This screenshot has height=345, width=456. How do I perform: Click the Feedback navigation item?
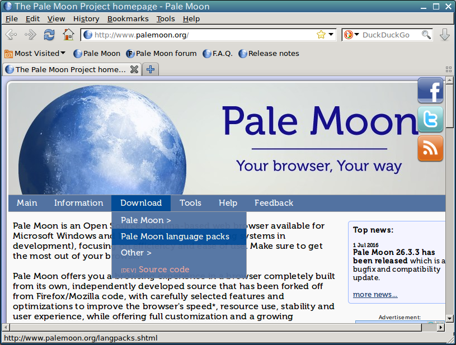click(274, 203)
